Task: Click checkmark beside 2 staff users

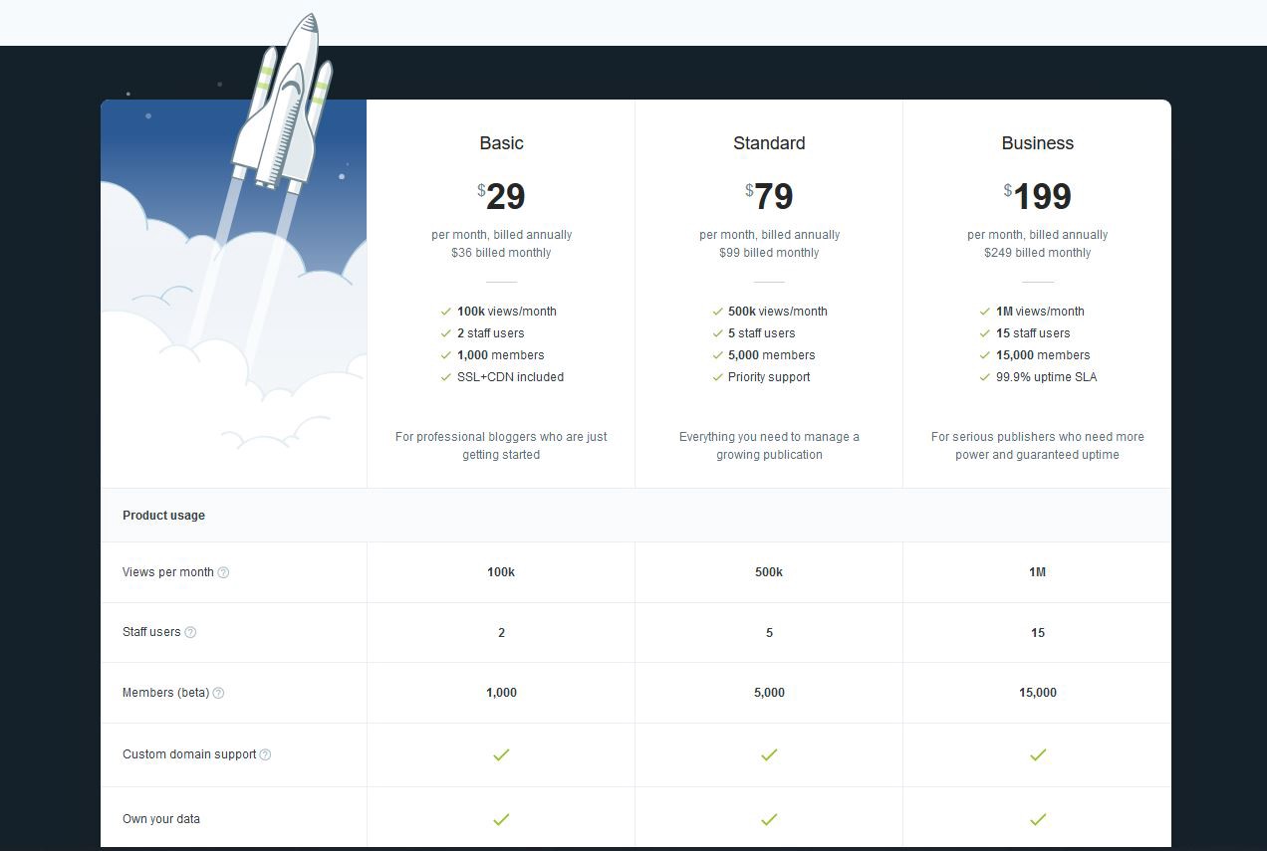Action: click(x=446, y=333)
